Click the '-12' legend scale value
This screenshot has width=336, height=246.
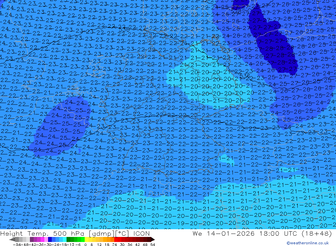click(x=70, y=245)
